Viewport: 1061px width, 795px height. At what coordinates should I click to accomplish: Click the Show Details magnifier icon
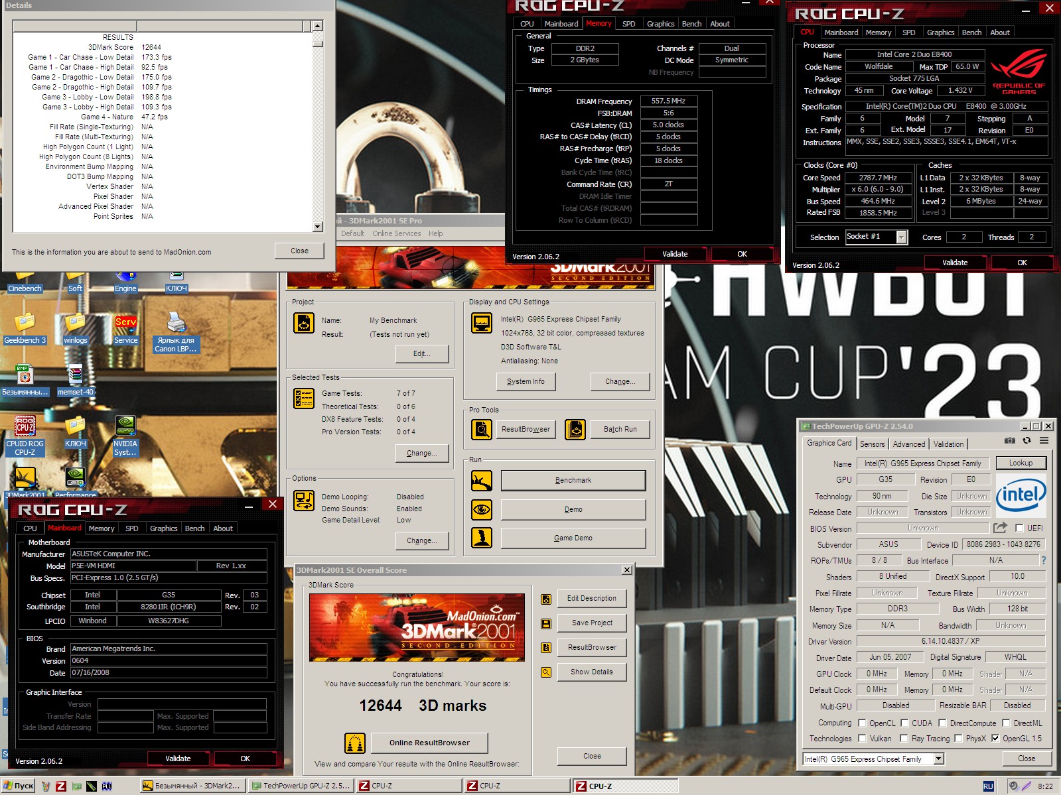coord(546,672)
